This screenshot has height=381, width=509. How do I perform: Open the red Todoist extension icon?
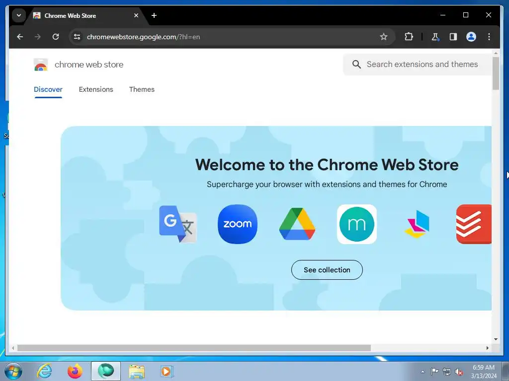[x=474, y=224]
